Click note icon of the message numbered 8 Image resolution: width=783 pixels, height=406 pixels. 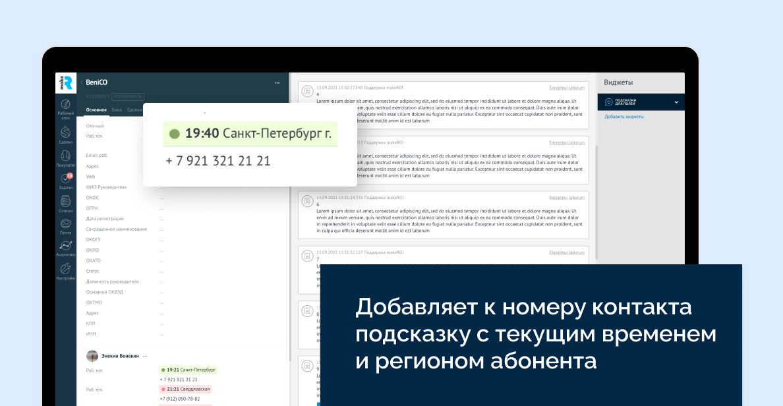click(x=307, y=310)
